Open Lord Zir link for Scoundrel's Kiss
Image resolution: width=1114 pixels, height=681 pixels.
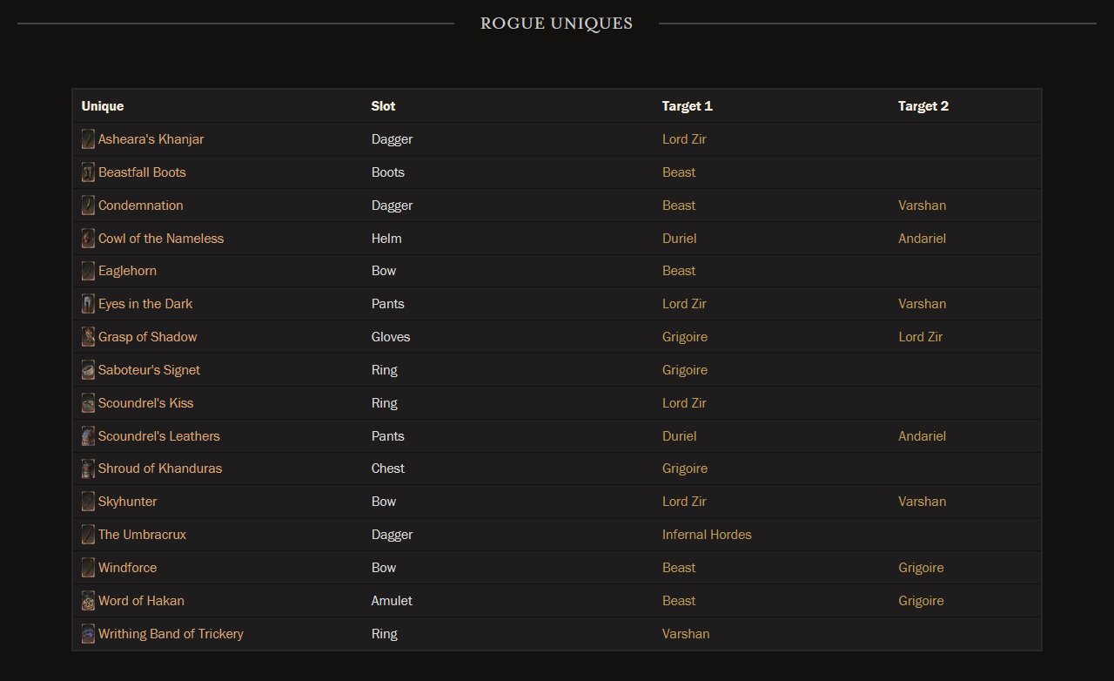(x=684, y=403)
